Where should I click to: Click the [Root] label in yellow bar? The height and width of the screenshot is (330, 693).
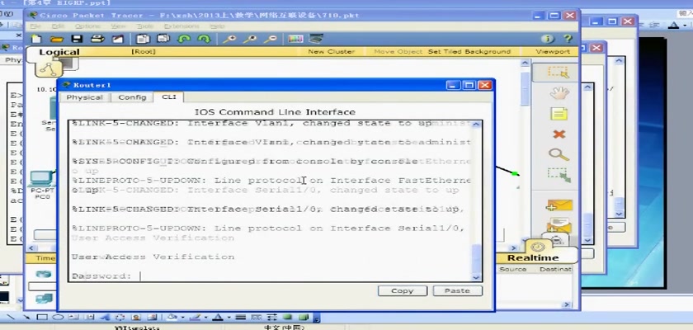pyautogui.click(x=144, y=52)
